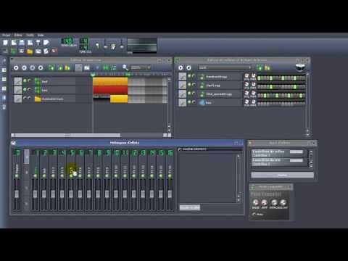Add a sample track in the song editor

60,67
